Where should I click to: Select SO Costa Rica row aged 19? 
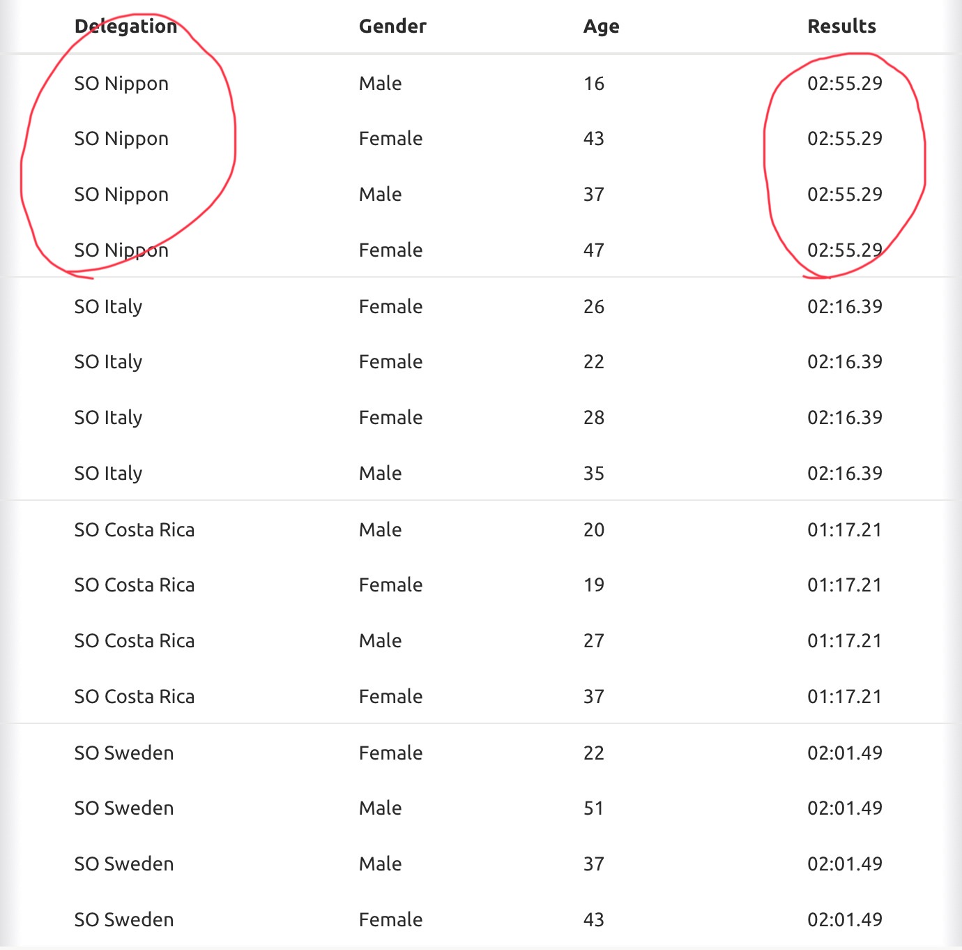(x=481, y=585)
